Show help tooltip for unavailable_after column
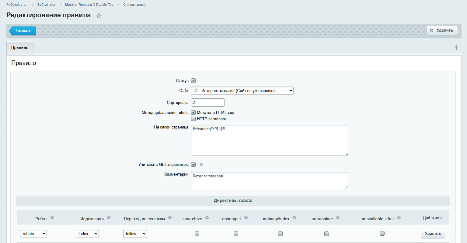Viewport: 467px width, 243px height. (399, 218)
